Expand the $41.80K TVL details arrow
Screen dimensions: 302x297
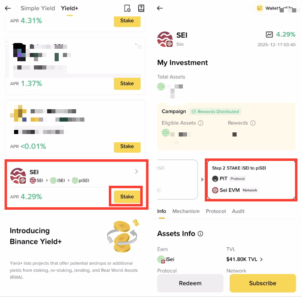261,259
